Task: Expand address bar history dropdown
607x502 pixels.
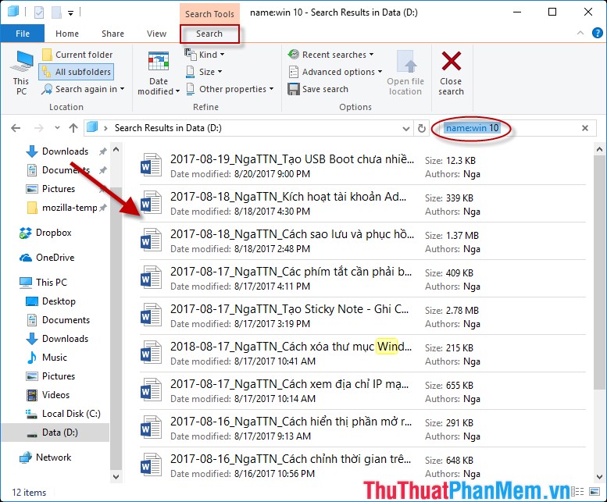Action: click(406, 128)
